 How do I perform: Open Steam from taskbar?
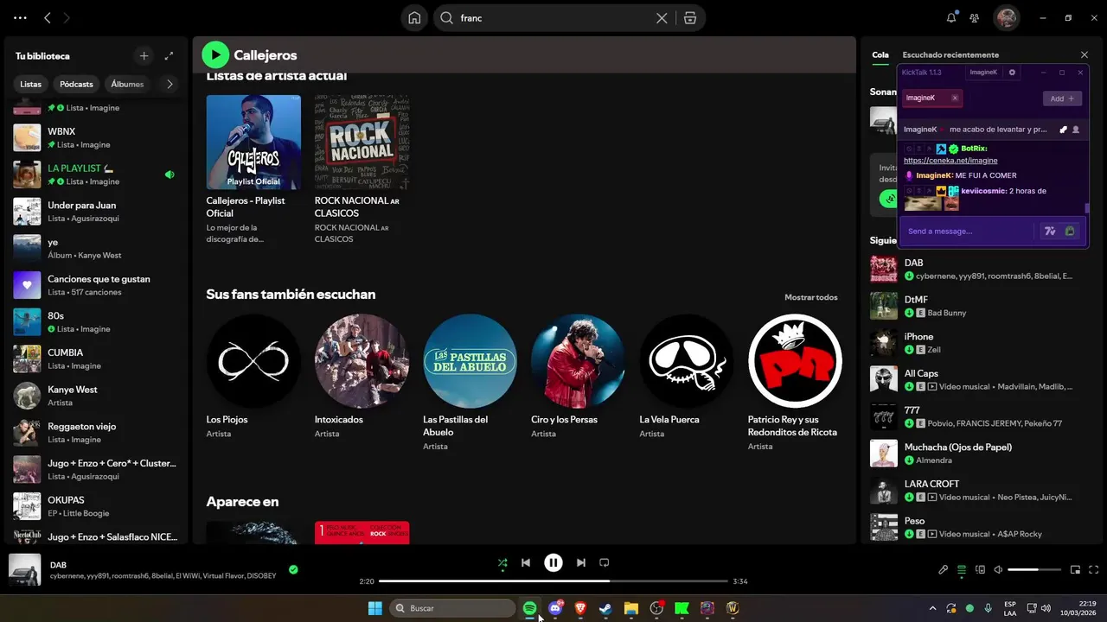tap(605, 608)
